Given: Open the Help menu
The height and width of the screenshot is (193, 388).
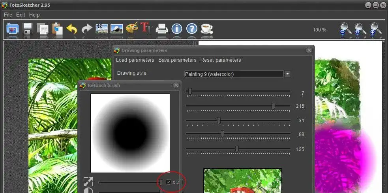Looking at the screenshot, I should (x=34, y=15).
